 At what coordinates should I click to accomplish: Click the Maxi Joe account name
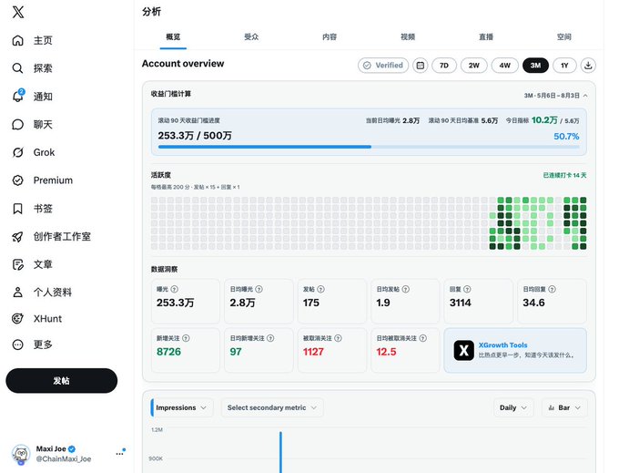51,449
